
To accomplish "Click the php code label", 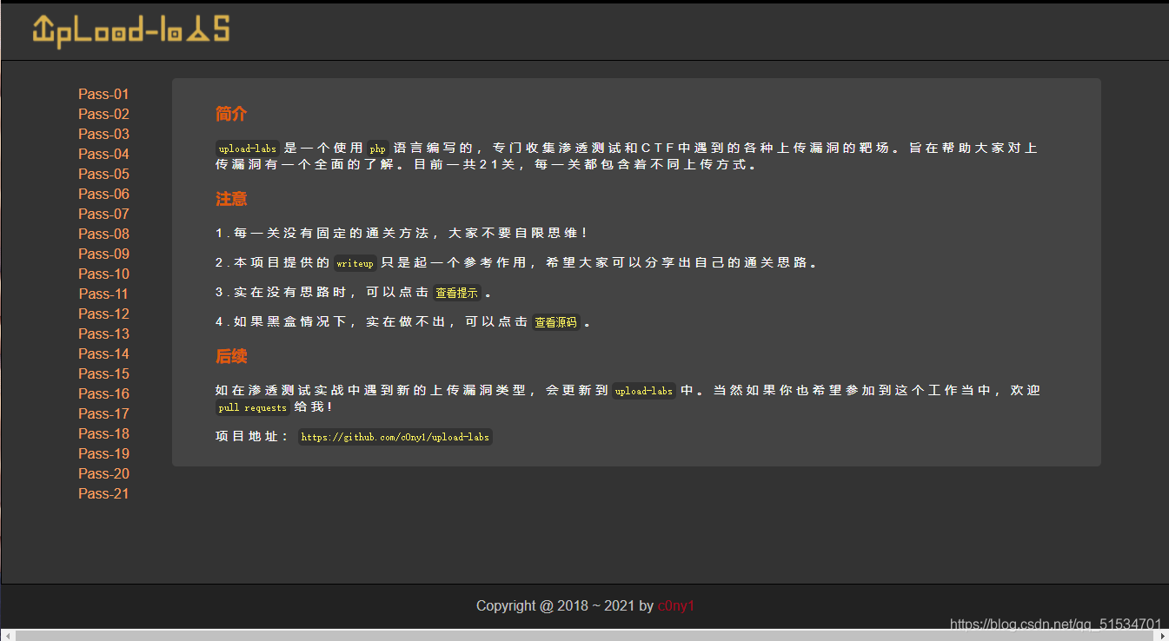I will point(377,149).
